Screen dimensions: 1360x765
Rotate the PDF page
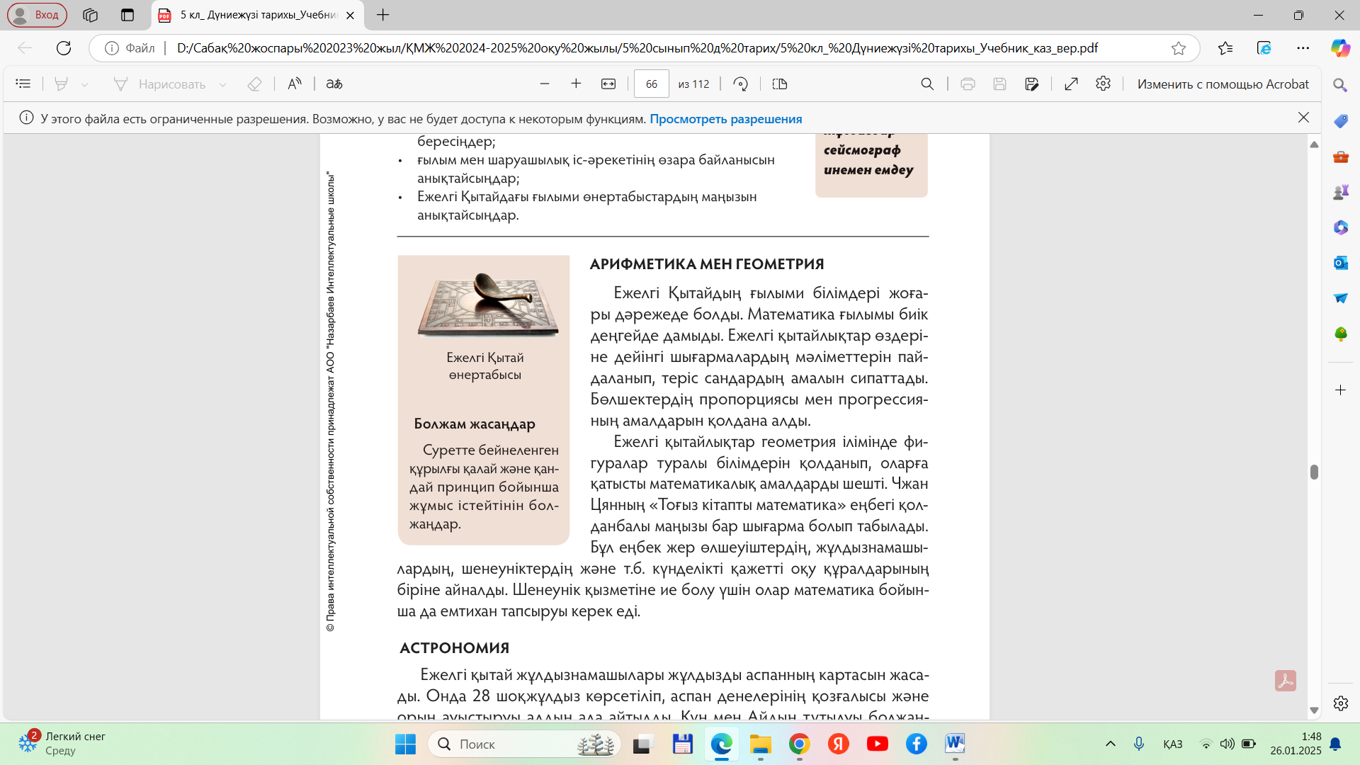741,84
